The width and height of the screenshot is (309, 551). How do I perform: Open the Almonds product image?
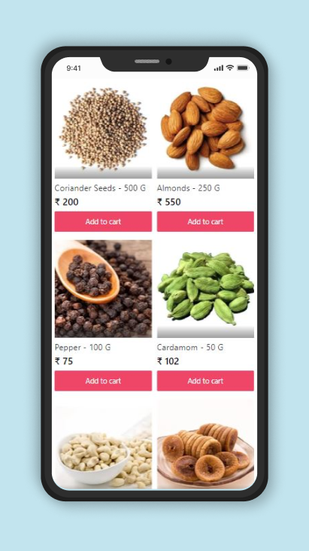point(205,130)
